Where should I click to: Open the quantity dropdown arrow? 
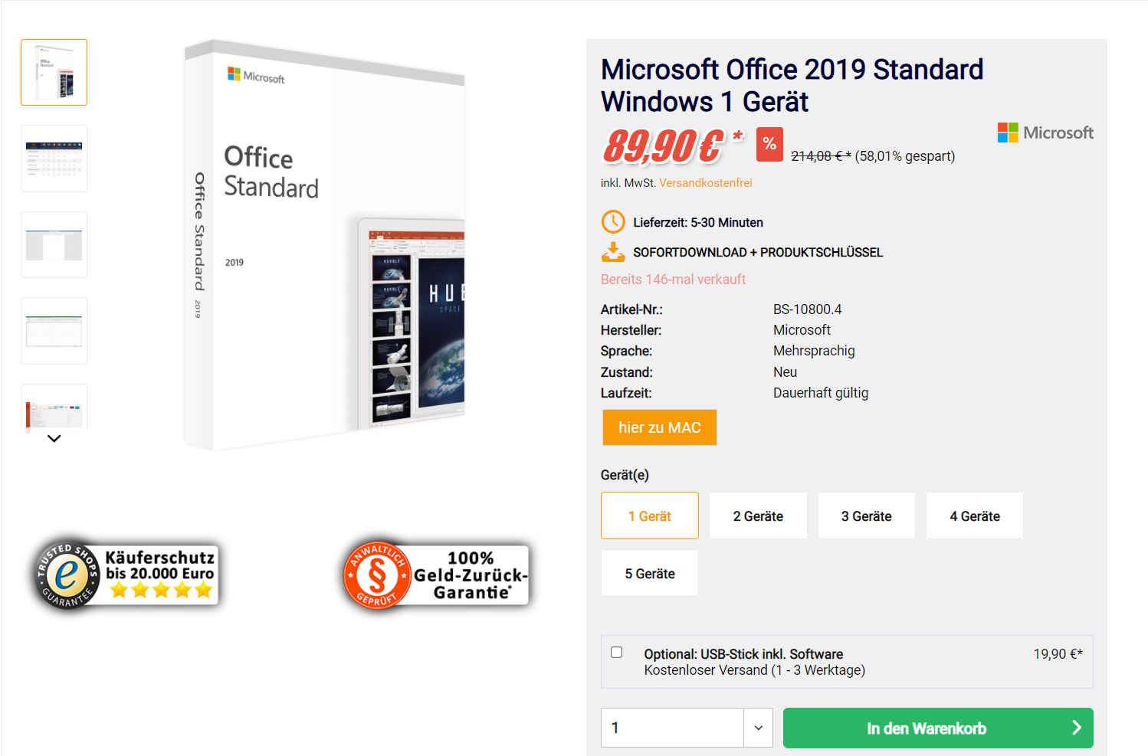click(758, 728)
